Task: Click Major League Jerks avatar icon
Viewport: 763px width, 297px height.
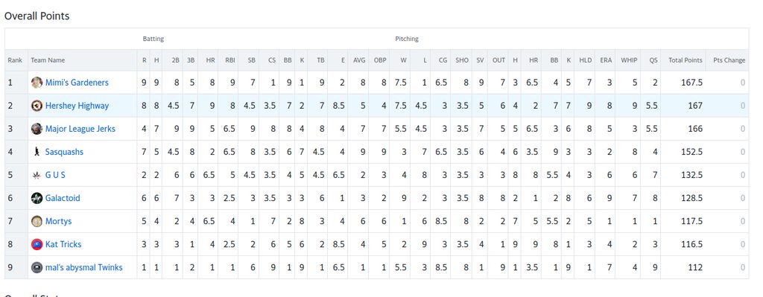Action: tap(37, 129)
